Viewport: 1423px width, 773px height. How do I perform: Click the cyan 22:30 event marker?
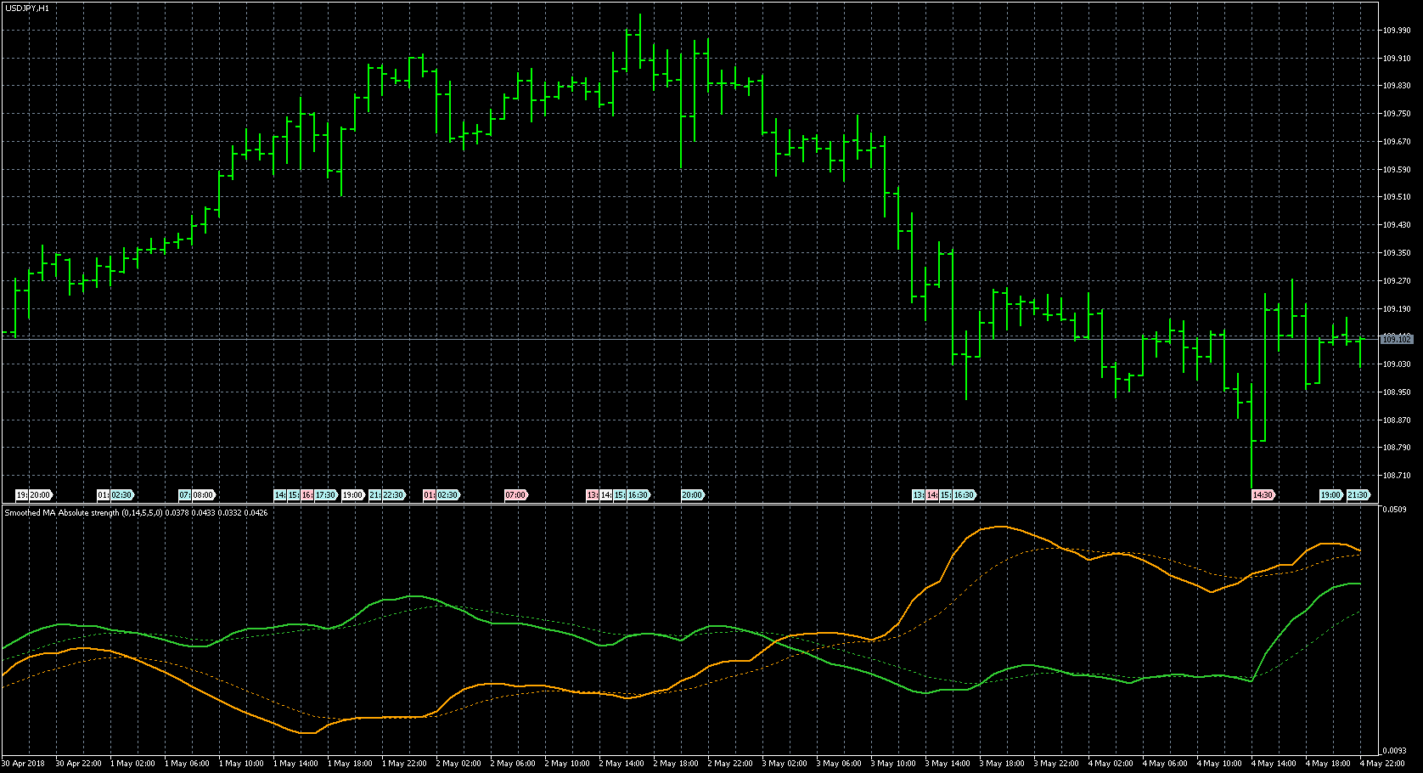point(393,495)
